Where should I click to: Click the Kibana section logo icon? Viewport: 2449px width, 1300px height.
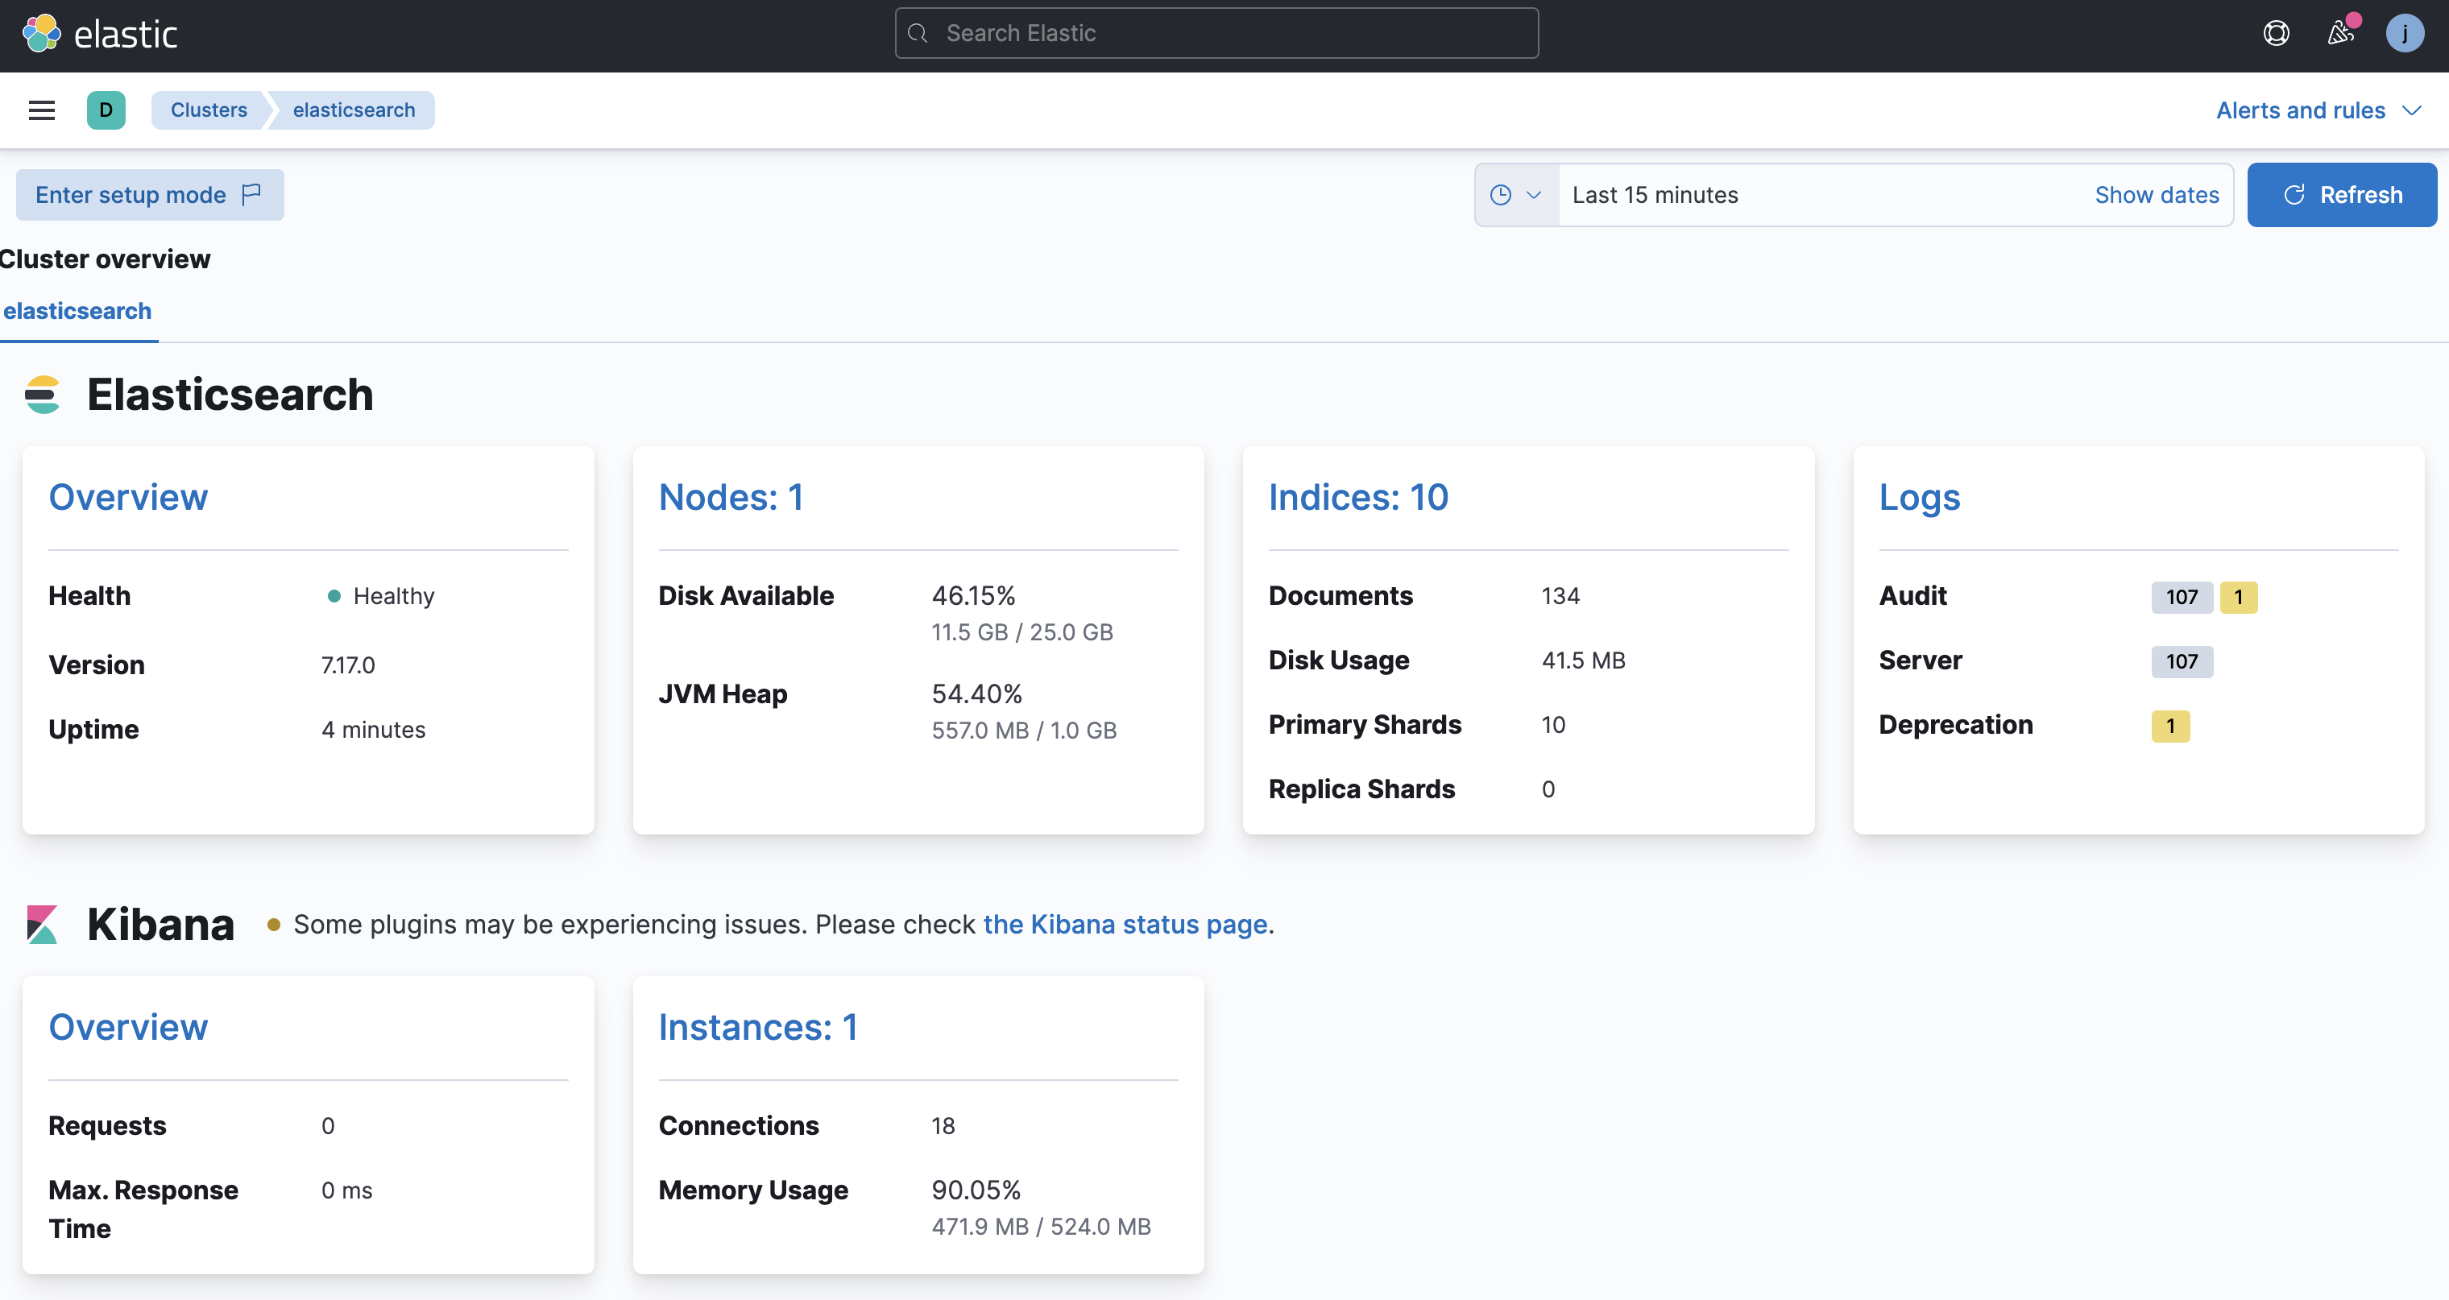point(43,925)
